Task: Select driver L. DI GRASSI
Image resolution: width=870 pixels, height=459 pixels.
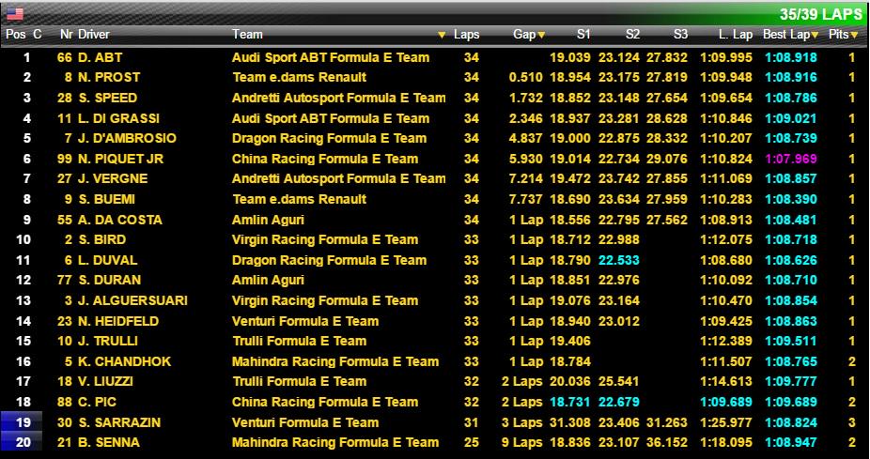Action: click(x=118, y=118)
